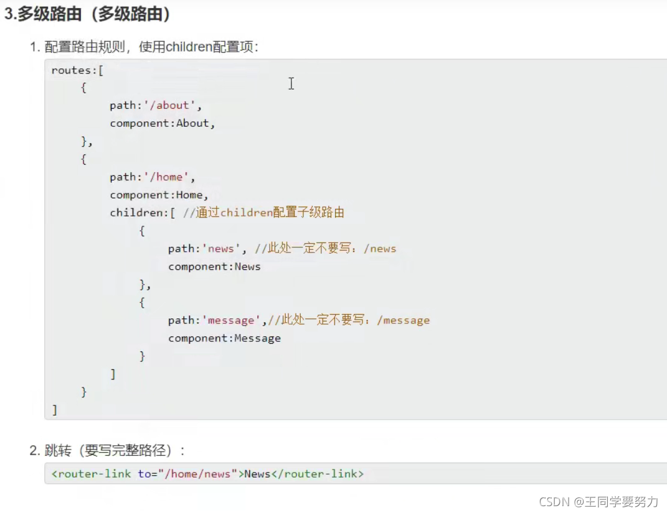This screenshot has width=667, height=513.
Task: Click the 'component:Message' code line
Action: (224, 338)
